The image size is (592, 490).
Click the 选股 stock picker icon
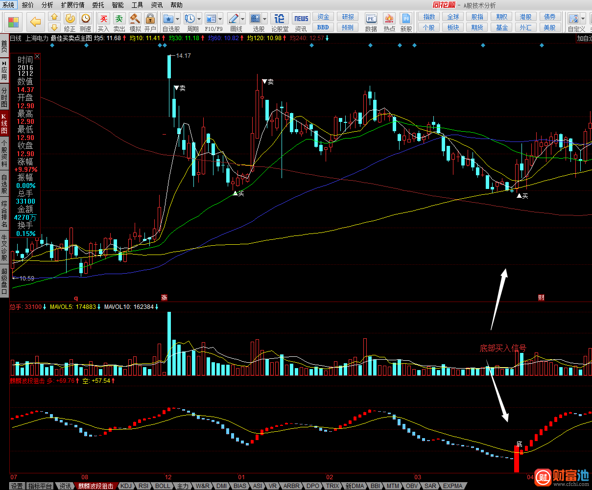pos(256,19)
